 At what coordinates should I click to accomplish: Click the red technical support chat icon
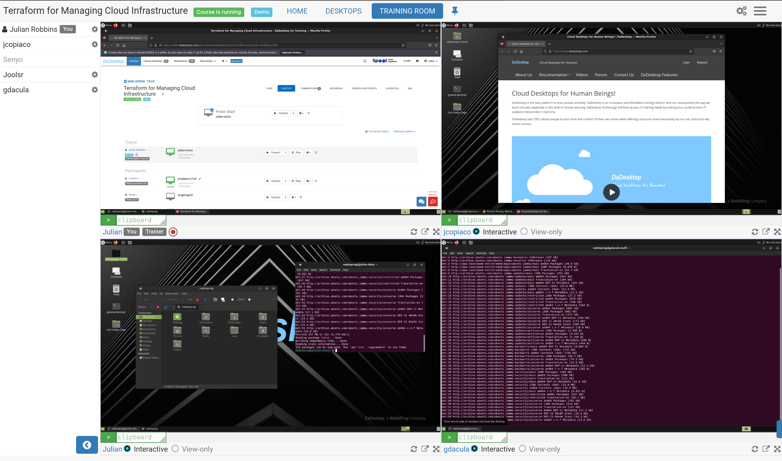tap(433, 202)
